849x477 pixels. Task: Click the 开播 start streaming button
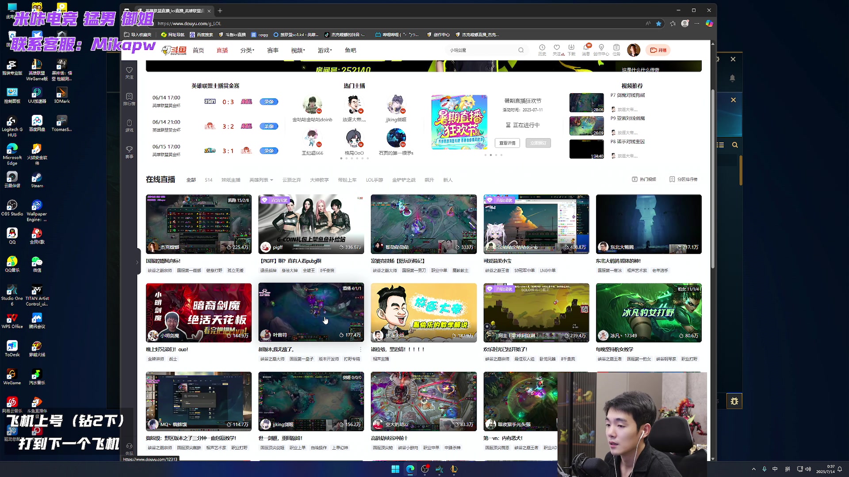click(658, 50)
